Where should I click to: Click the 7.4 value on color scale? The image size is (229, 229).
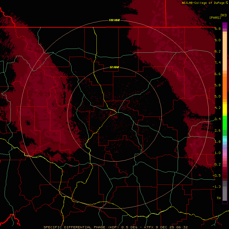[x=218, y=63]
